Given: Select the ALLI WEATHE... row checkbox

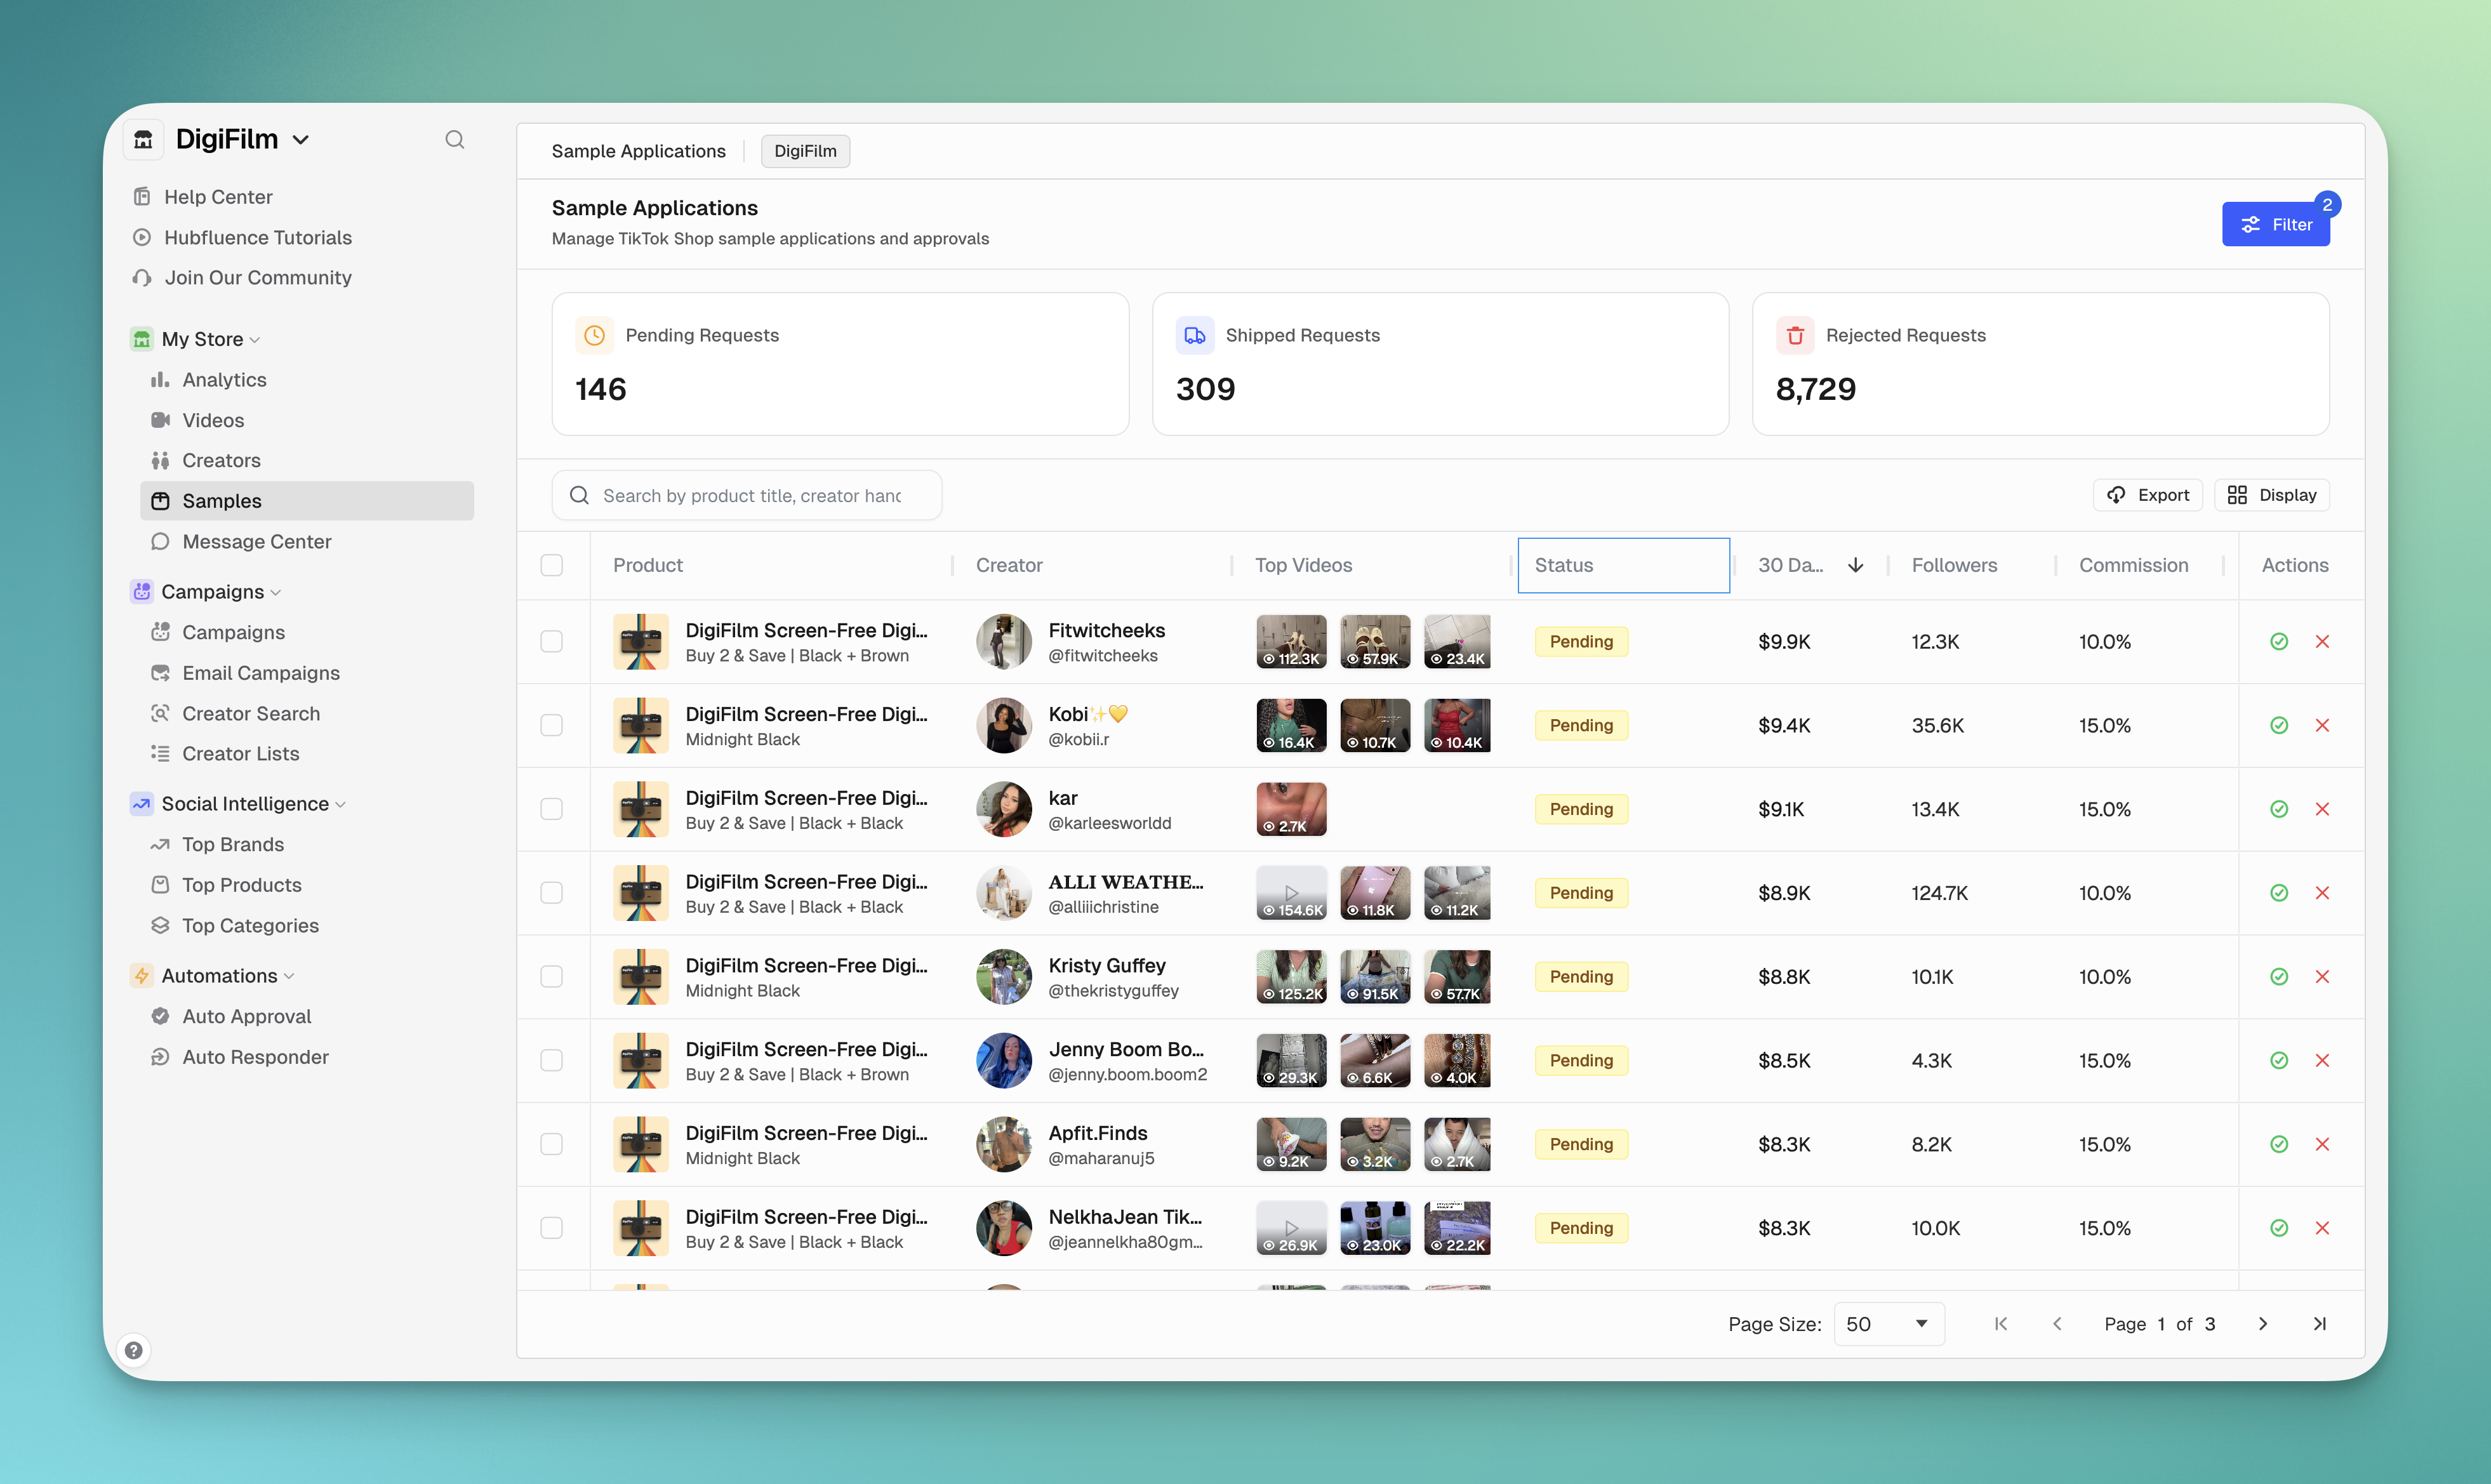Looking at the screenshot, I should pos(552,893).
